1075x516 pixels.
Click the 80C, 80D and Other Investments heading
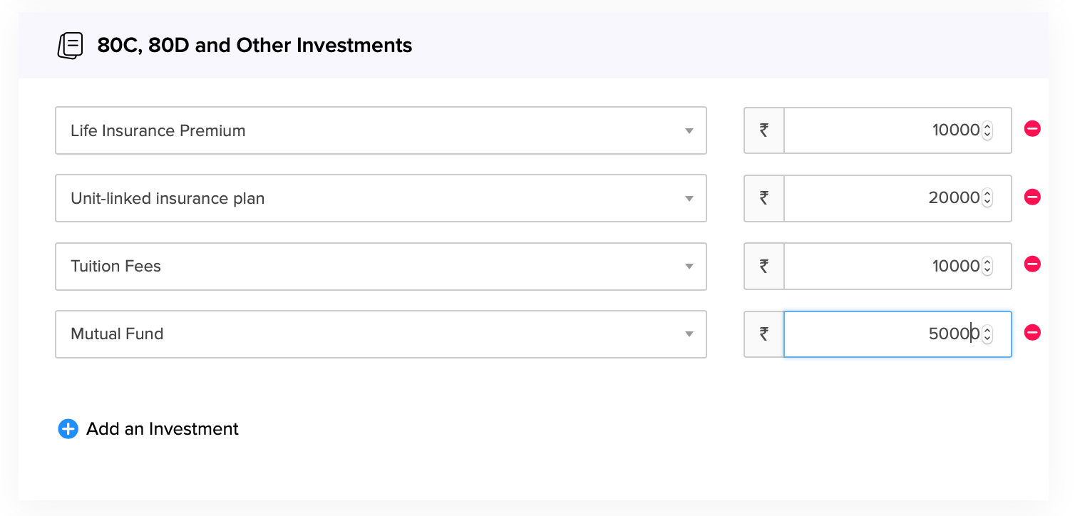[x=254, y=46]
